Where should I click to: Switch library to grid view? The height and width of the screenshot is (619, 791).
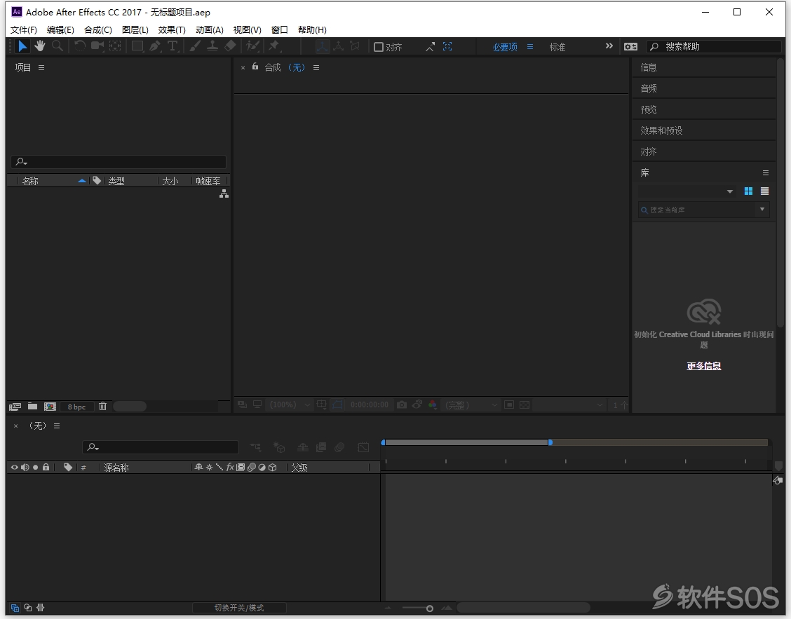pos(748,191)
